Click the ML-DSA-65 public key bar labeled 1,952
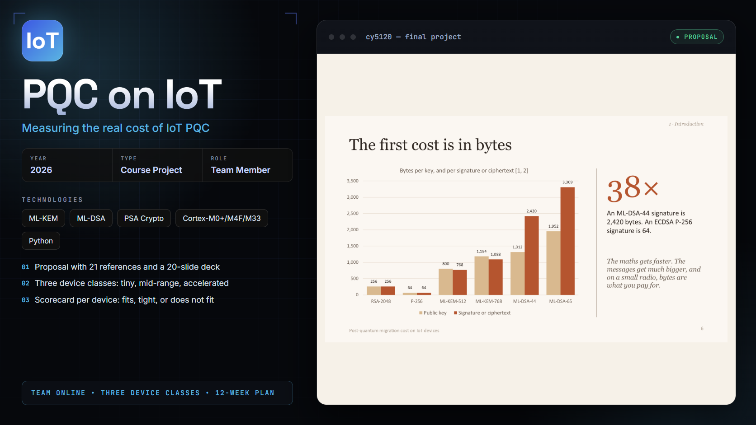Viewport: 756px width, 425px height. 553,263
